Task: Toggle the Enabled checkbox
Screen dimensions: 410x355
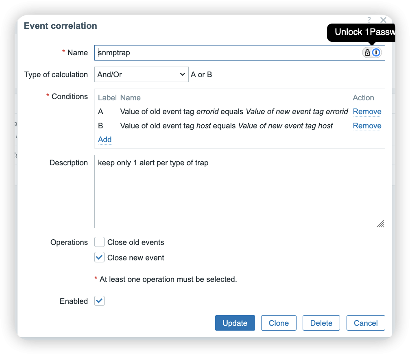Action: click(100, 301)
